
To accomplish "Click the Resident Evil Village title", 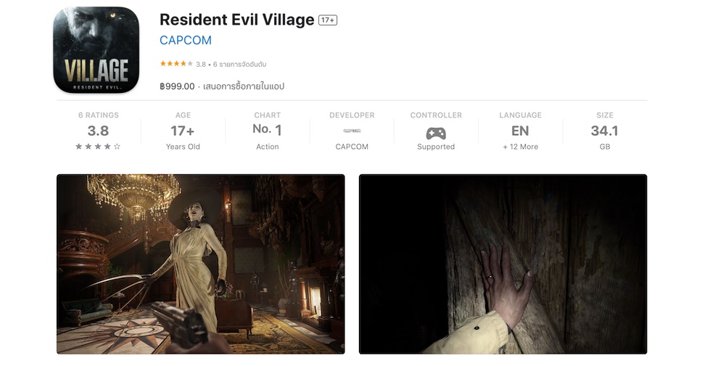I will coord(237,20).
